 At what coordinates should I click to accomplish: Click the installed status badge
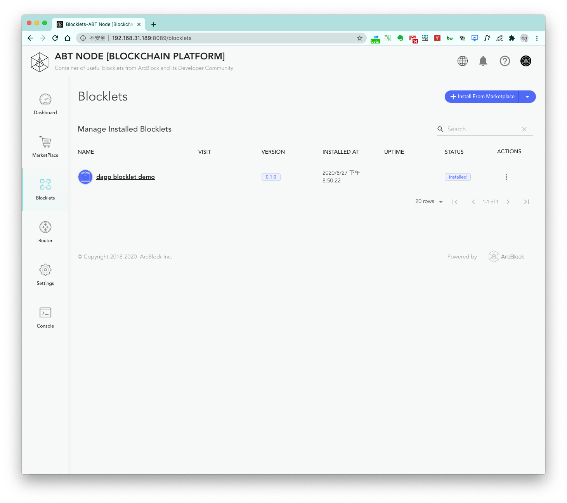(458, 177)
